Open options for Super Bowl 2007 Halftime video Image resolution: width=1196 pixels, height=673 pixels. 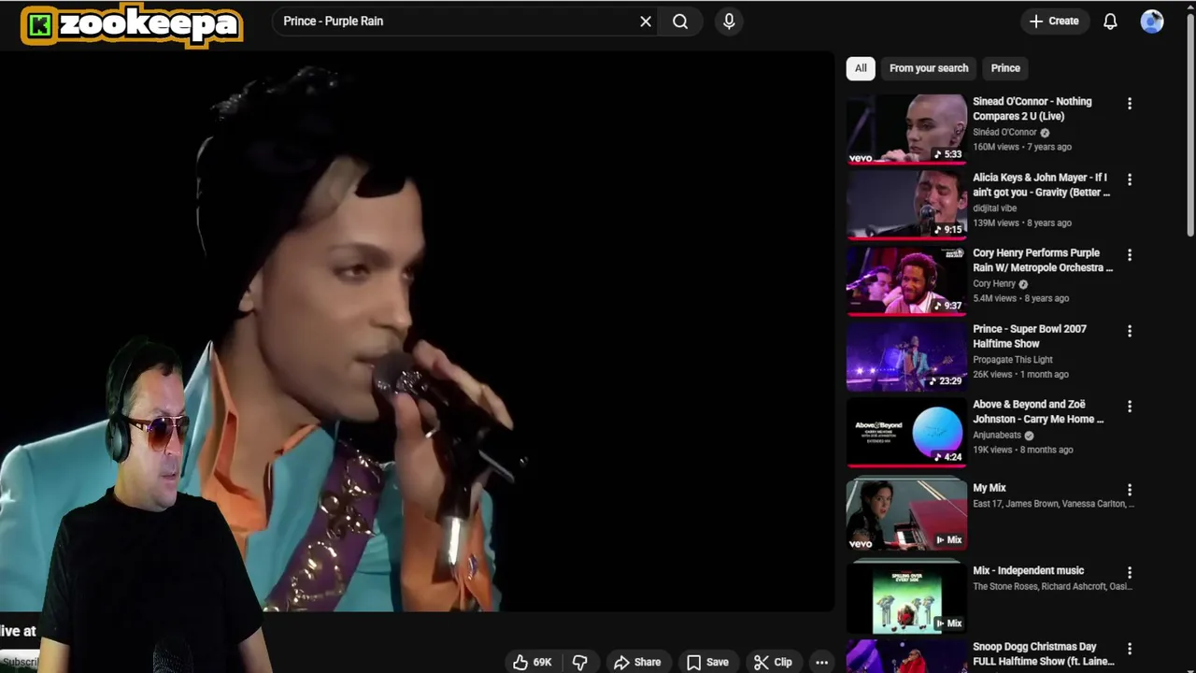[x=1130, y=331]
